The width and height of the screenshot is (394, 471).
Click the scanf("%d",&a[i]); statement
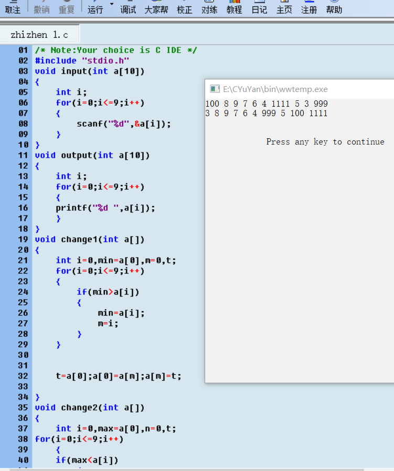pyautogui.click(x=124, y=124)
